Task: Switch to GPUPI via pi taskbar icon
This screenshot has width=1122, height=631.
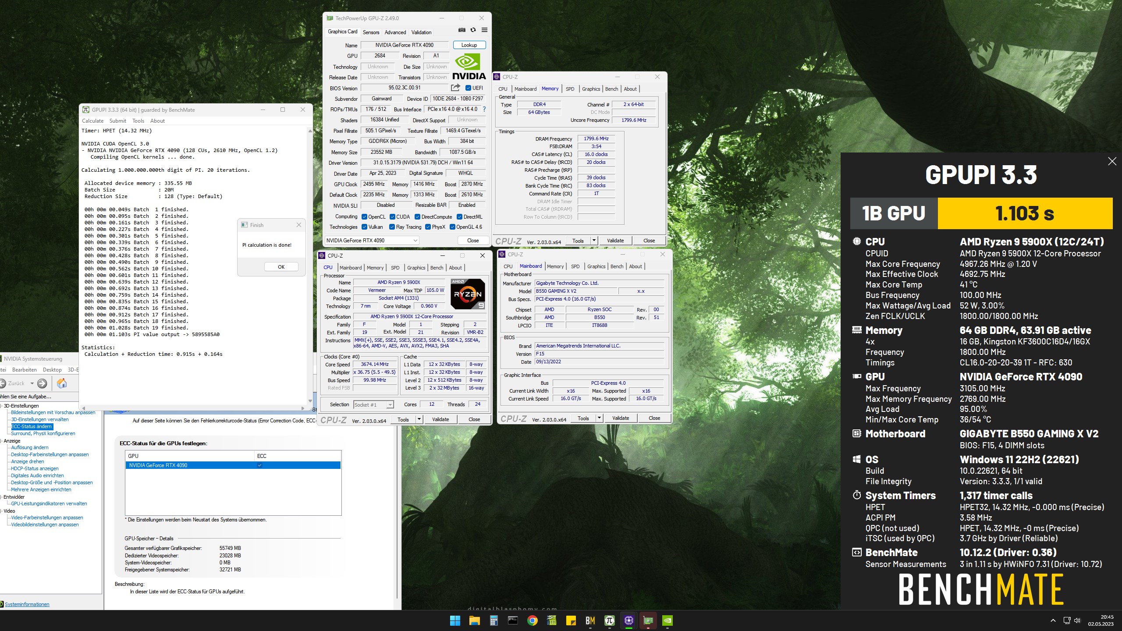Action: tap(609, 620)
